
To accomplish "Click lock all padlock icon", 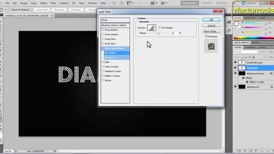I will click(x=253, y=57).
